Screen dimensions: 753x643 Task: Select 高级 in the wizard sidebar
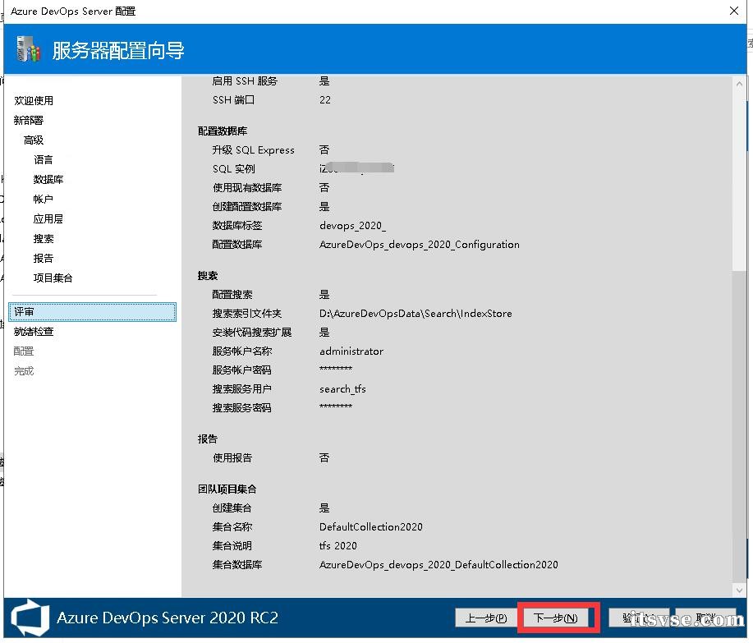[34, 140]
